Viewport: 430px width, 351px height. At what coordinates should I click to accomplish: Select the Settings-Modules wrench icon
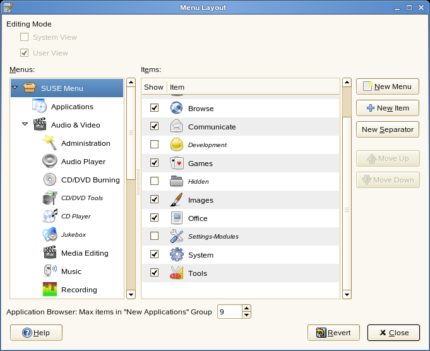177,237
